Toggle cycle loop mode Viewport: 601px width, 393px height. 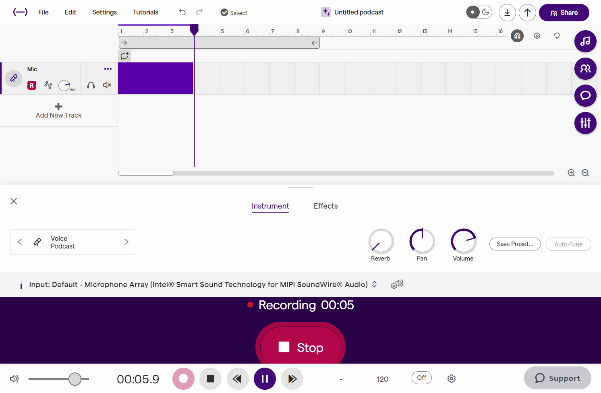[x=557, y=36]
